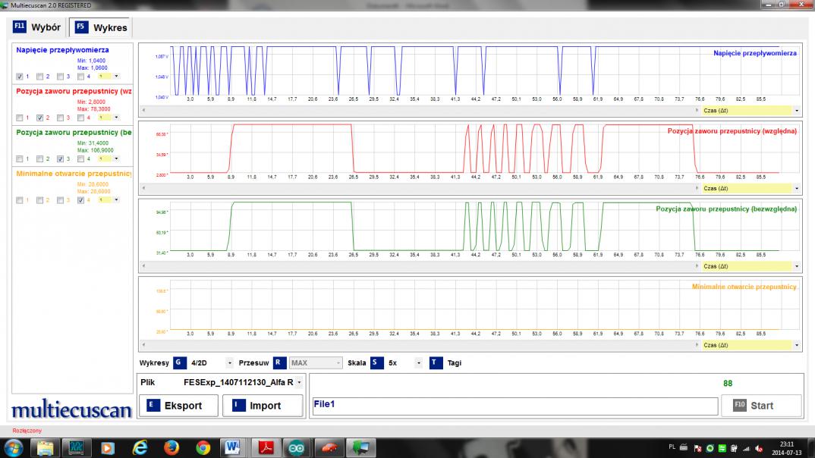Expand the Skala 5x dropdown
The height and width of the screenshot is (458, 815).
[x=418, y=363]
